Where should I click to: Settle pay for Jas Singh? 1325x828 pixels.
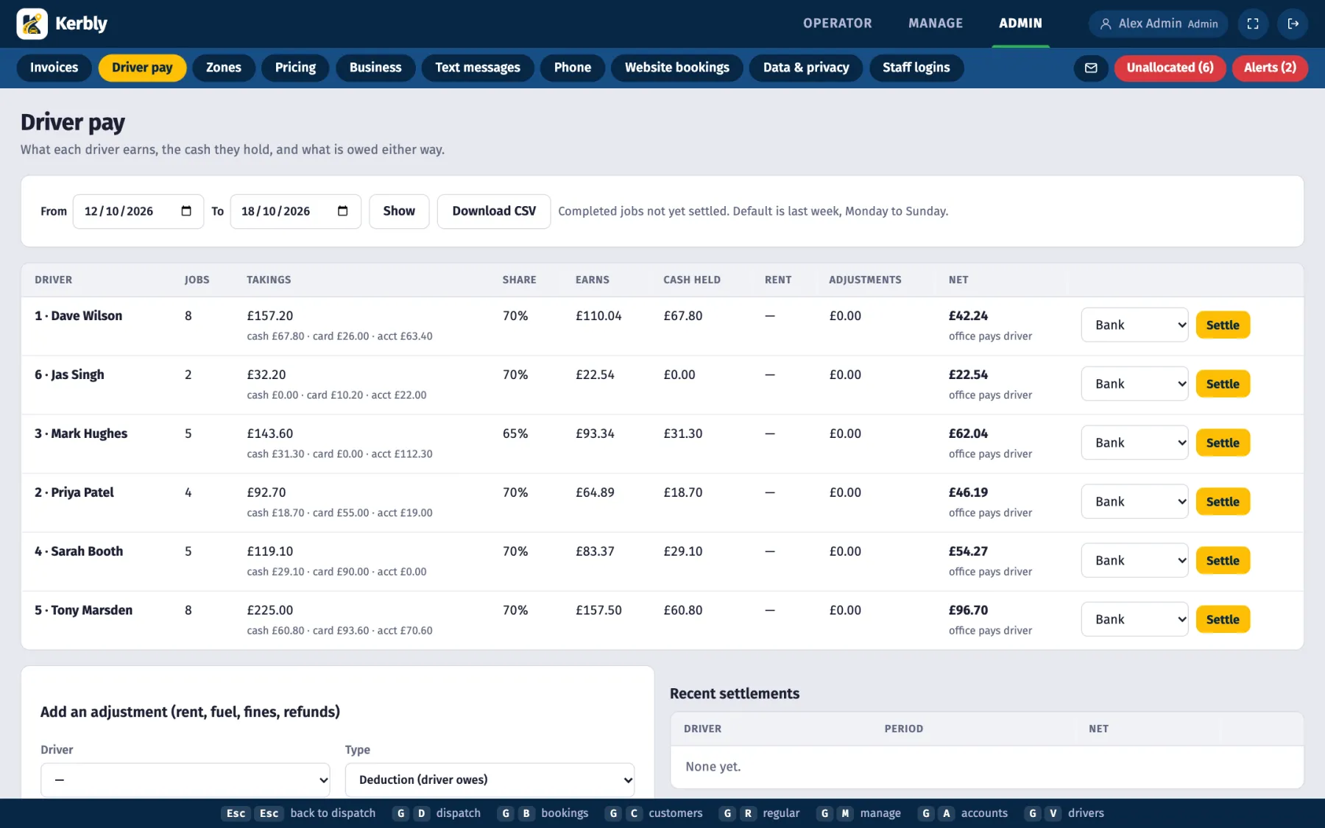[x=1223, y=383]
